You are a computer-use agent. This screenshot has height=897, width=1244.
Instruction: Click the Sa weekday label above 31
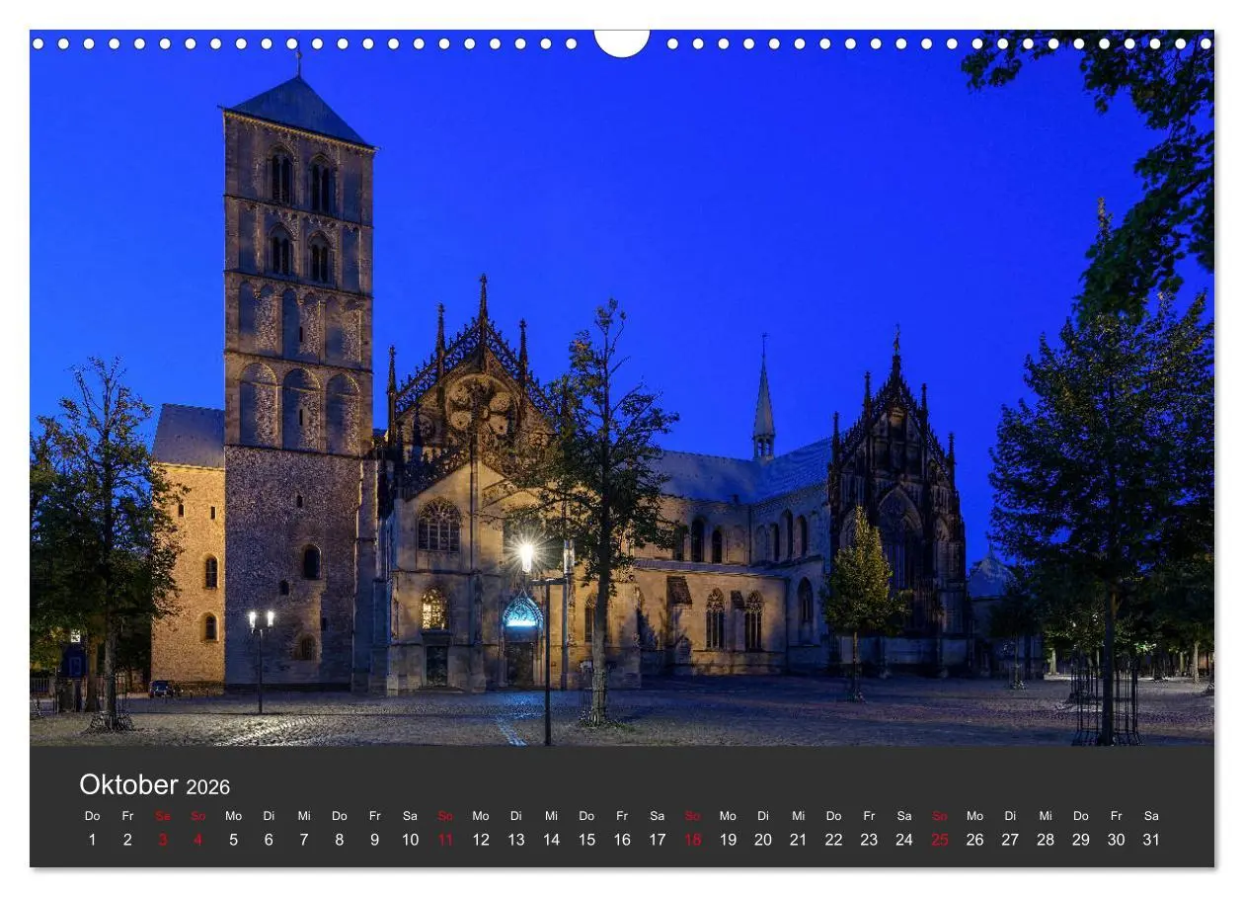coord(1151,816)
